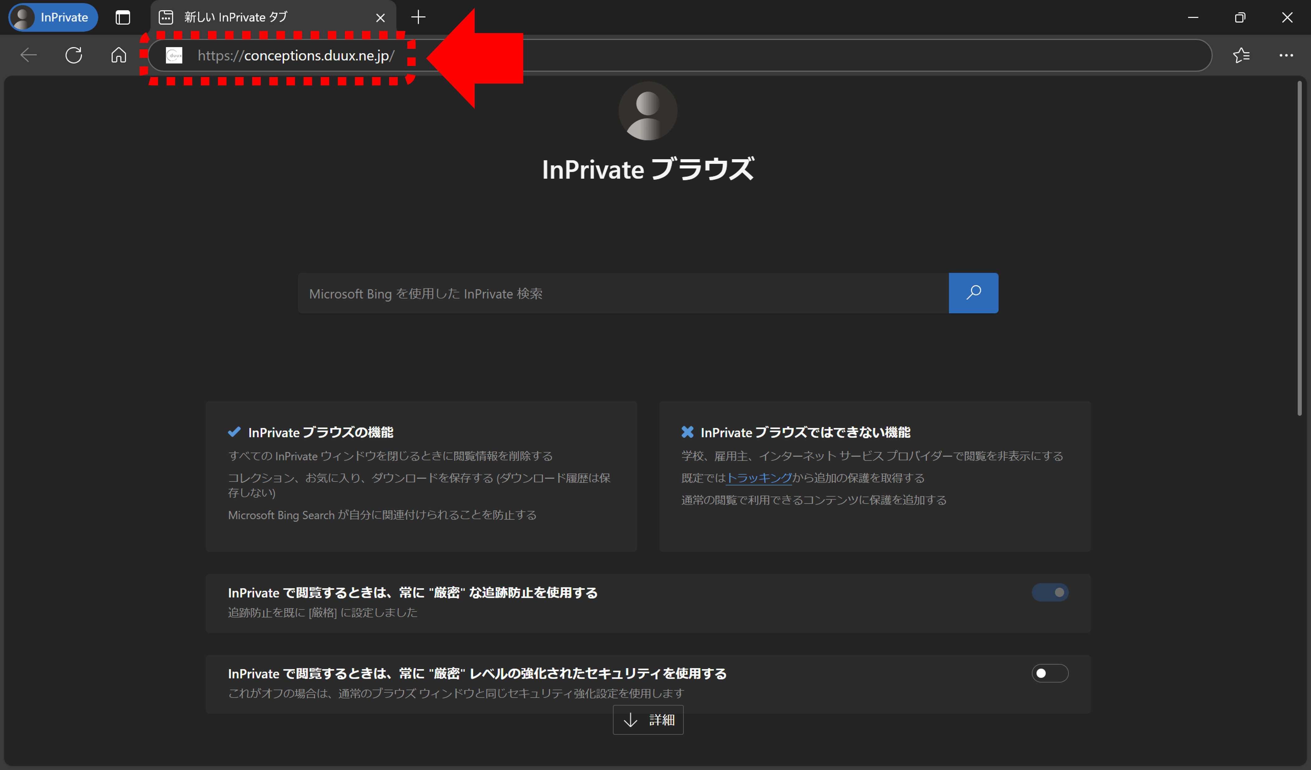Click the vertical page scrollbar

click(x=1299, y=249)
